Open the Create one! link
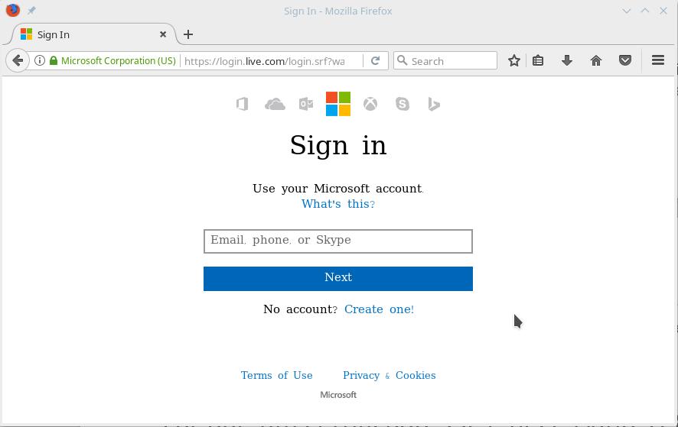Viewport: 678px width, 427px height. tap(379, 309)
